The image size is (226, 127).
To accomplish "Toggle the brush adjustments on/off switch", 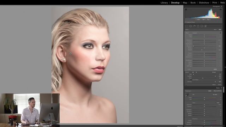I will pyautogui.click(x=186, y=85).
